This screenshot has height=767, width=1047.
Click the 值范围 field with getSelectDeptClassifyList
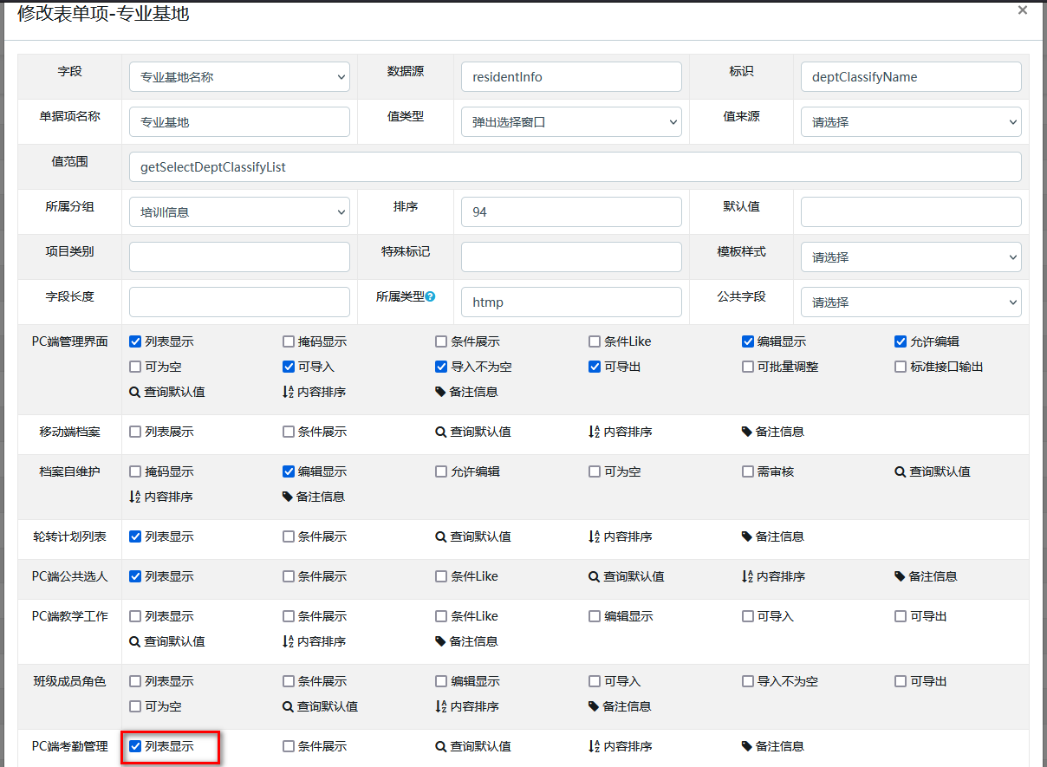[x=576, y=167]
